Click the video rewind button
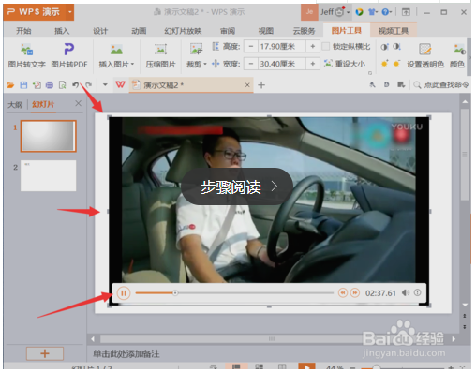The height and width of the screenshot is (373, 476). click(343, 292)
